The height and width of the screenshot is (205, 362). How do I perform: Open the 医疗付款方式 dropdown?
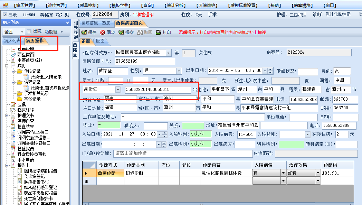(x=168, y=53)
